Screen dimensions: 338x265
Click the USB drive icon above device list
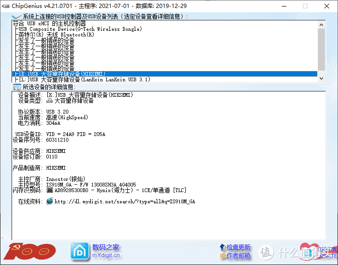click(16, 16)
